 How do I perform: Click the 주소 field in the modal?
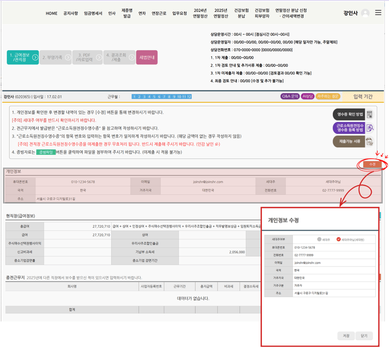click(334, 293)
